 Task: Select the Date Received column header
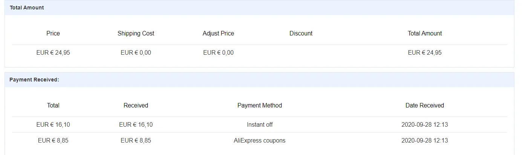[425, 105]
